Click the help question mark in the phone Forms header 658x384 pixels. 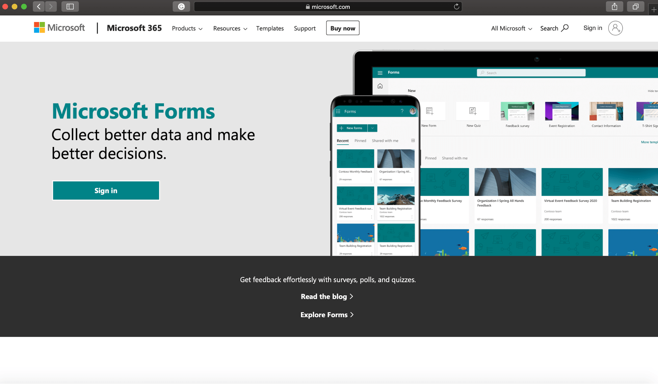[x=402, y=111]
